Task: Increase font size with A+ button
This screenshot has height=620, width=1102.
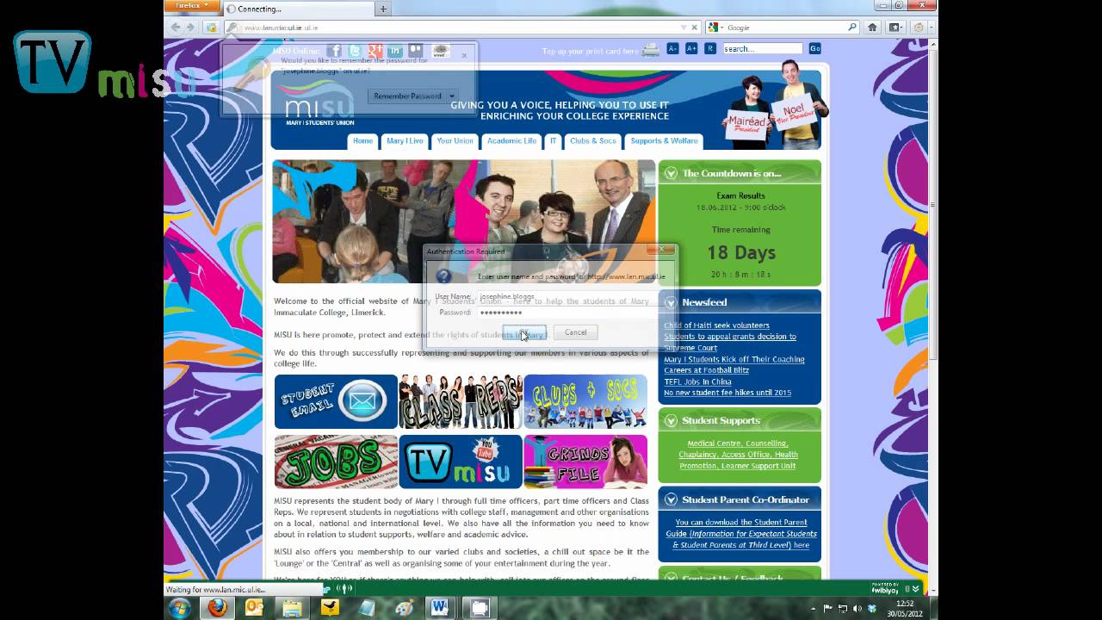Action: pyautogui.click(x=691, y=49)
